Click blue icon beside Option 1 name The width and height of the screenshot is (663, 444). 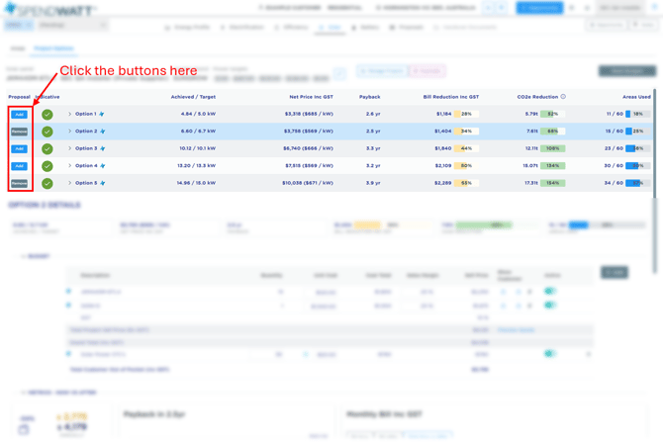[102, 115]
